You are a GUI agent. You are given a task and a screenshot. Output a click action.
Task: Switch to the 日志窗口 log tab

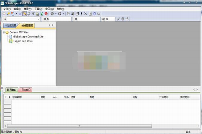tap(26, 90)
